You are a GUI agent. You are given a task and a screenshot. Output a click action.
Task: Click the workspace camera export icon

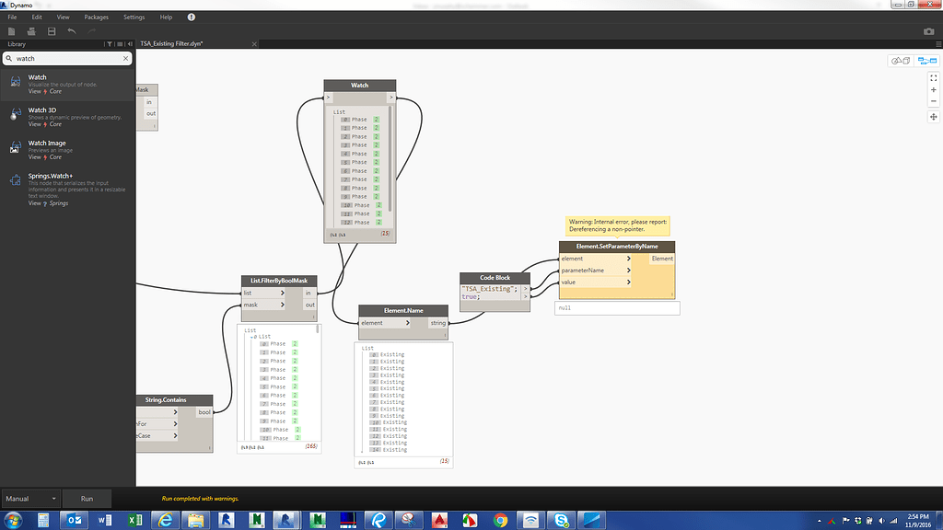point(929,30)
